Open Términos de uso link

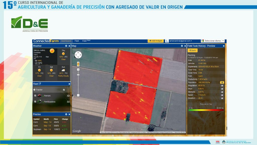click(x=180, y=132)
